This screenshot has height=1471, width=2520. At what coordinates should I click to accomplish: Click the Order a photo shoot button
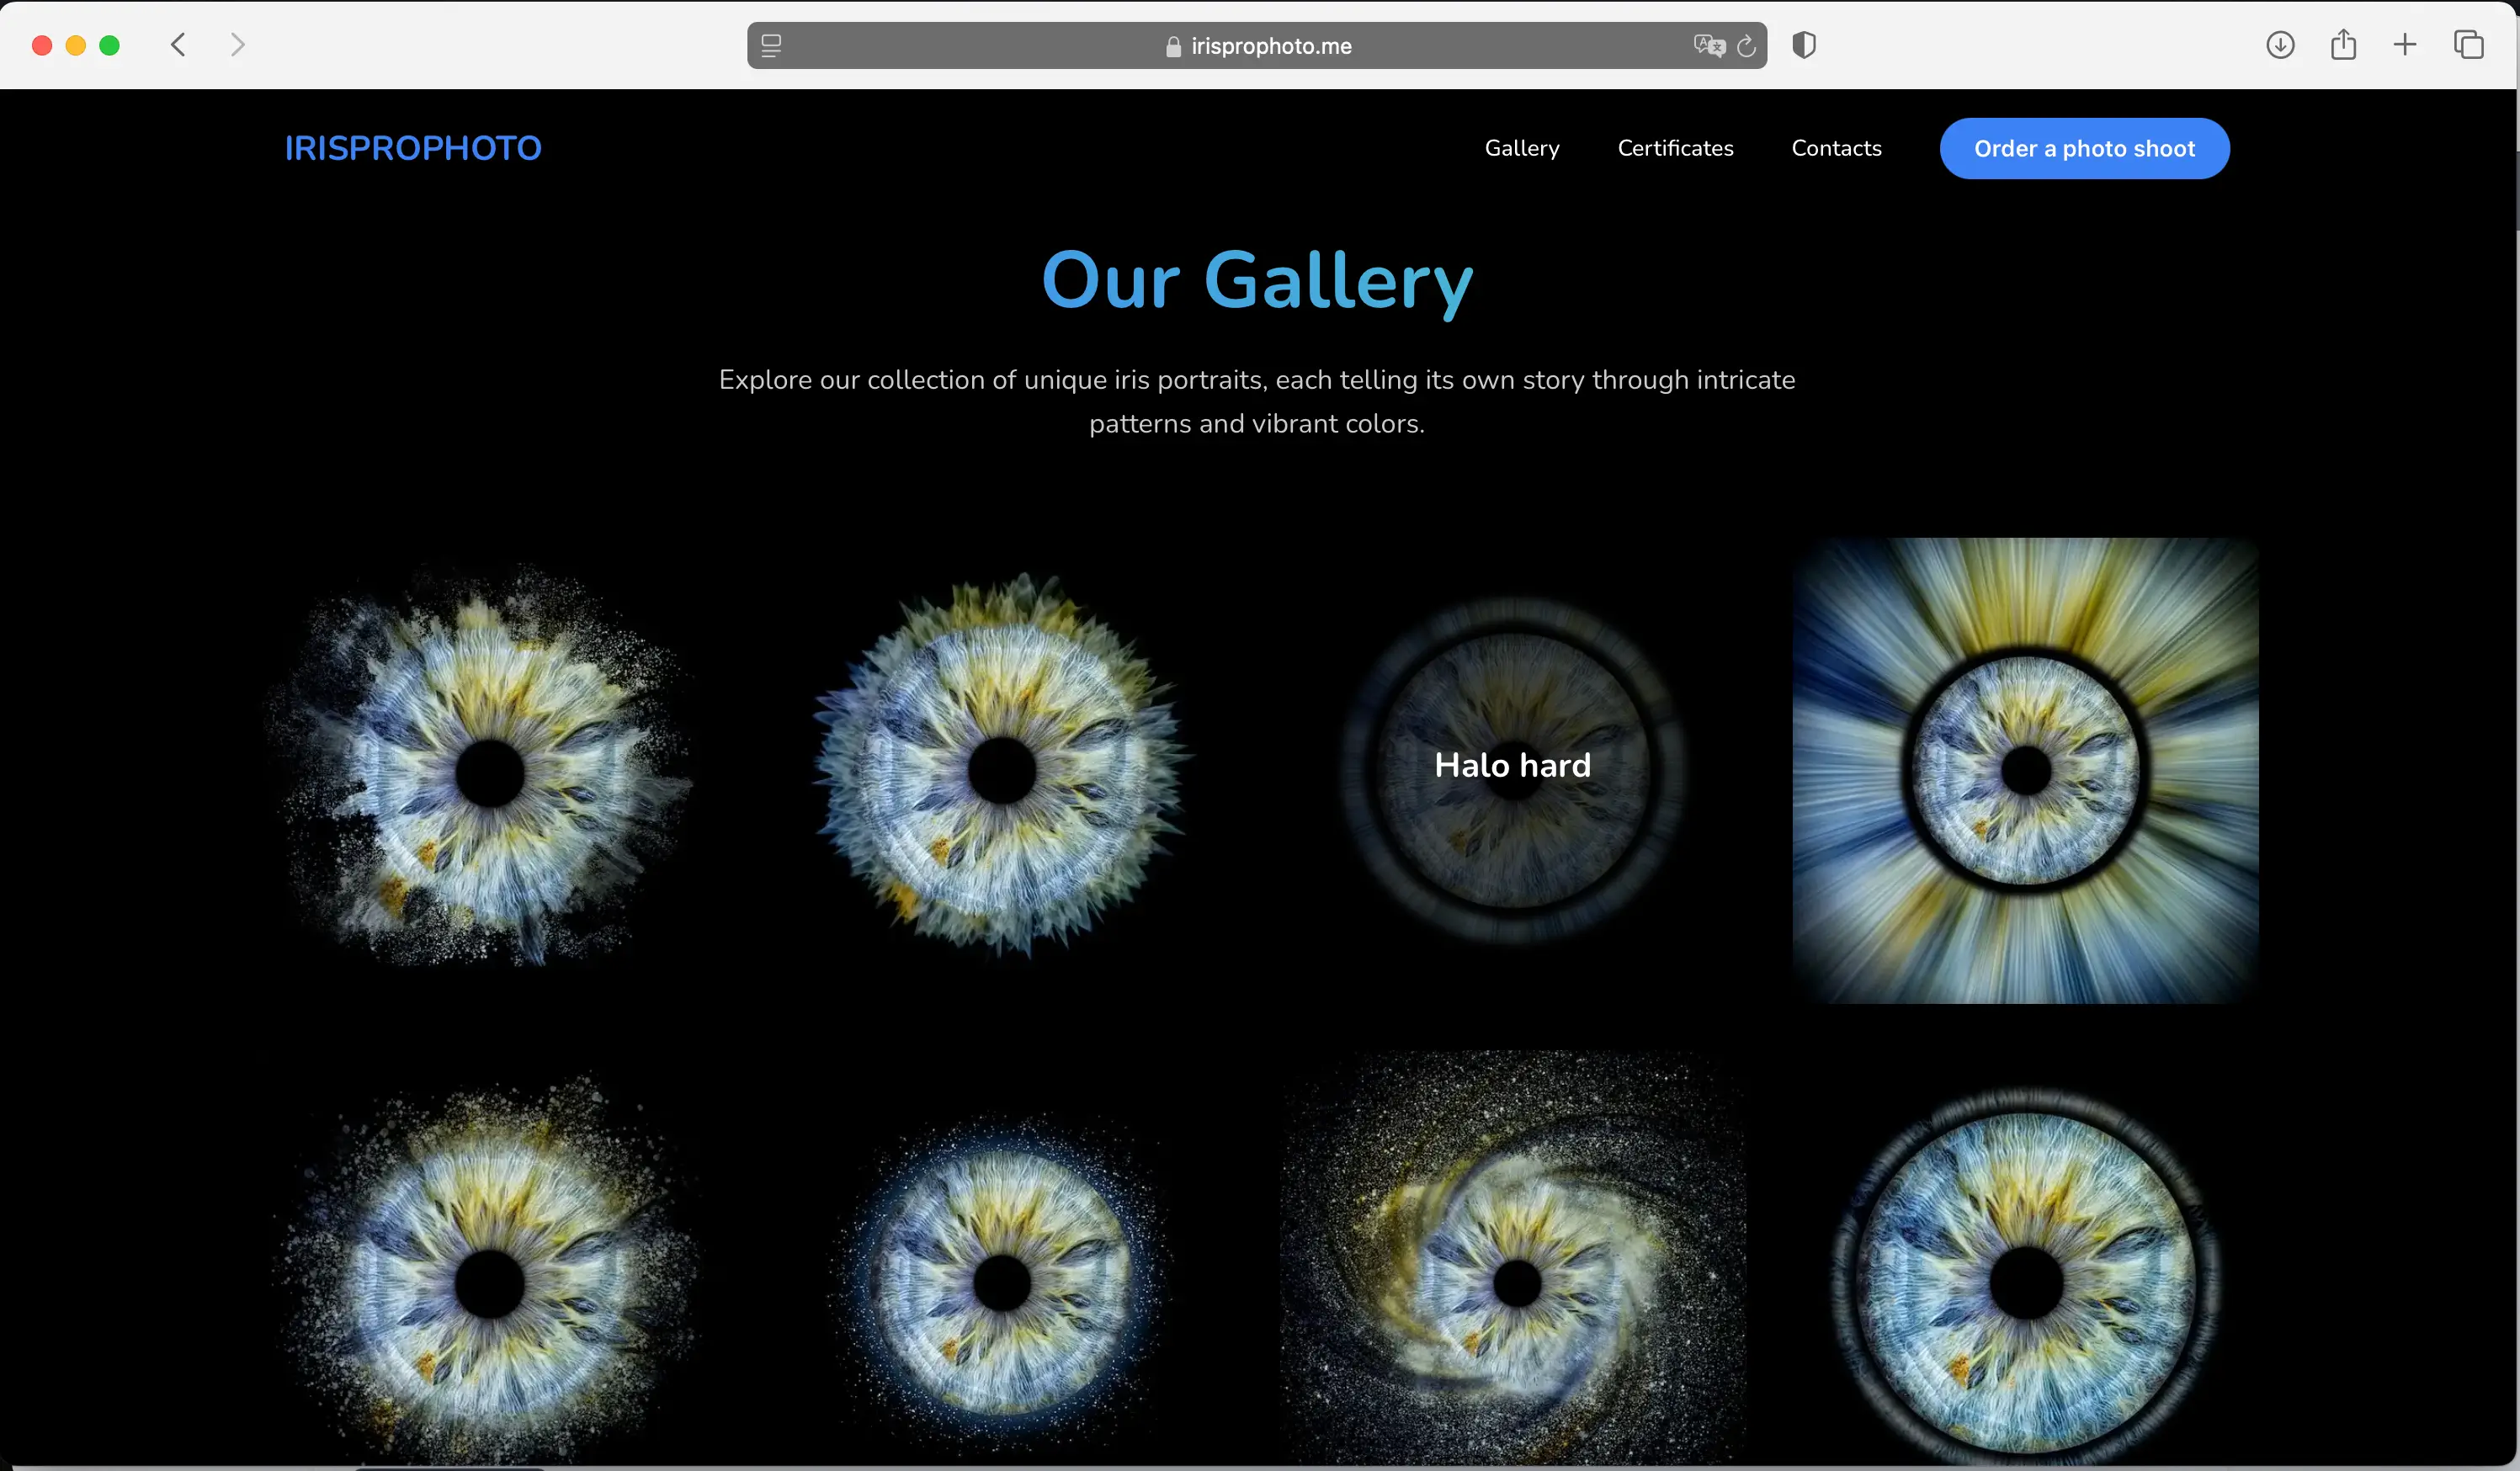pos(2084,148)
